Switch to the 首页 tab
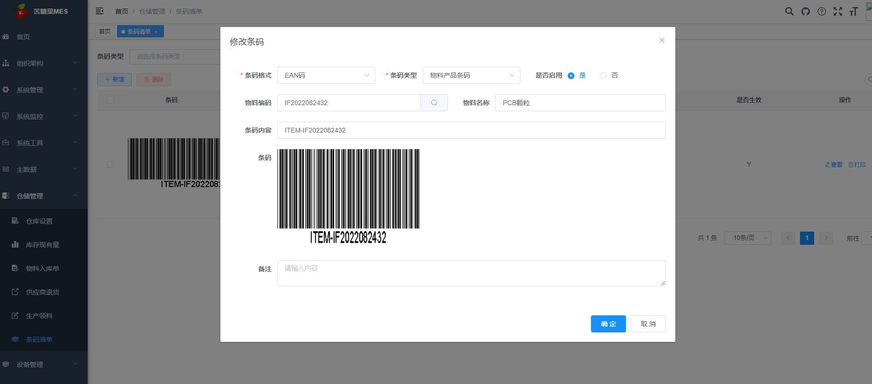Screen dimensions: 872x384 coord(105,31)
